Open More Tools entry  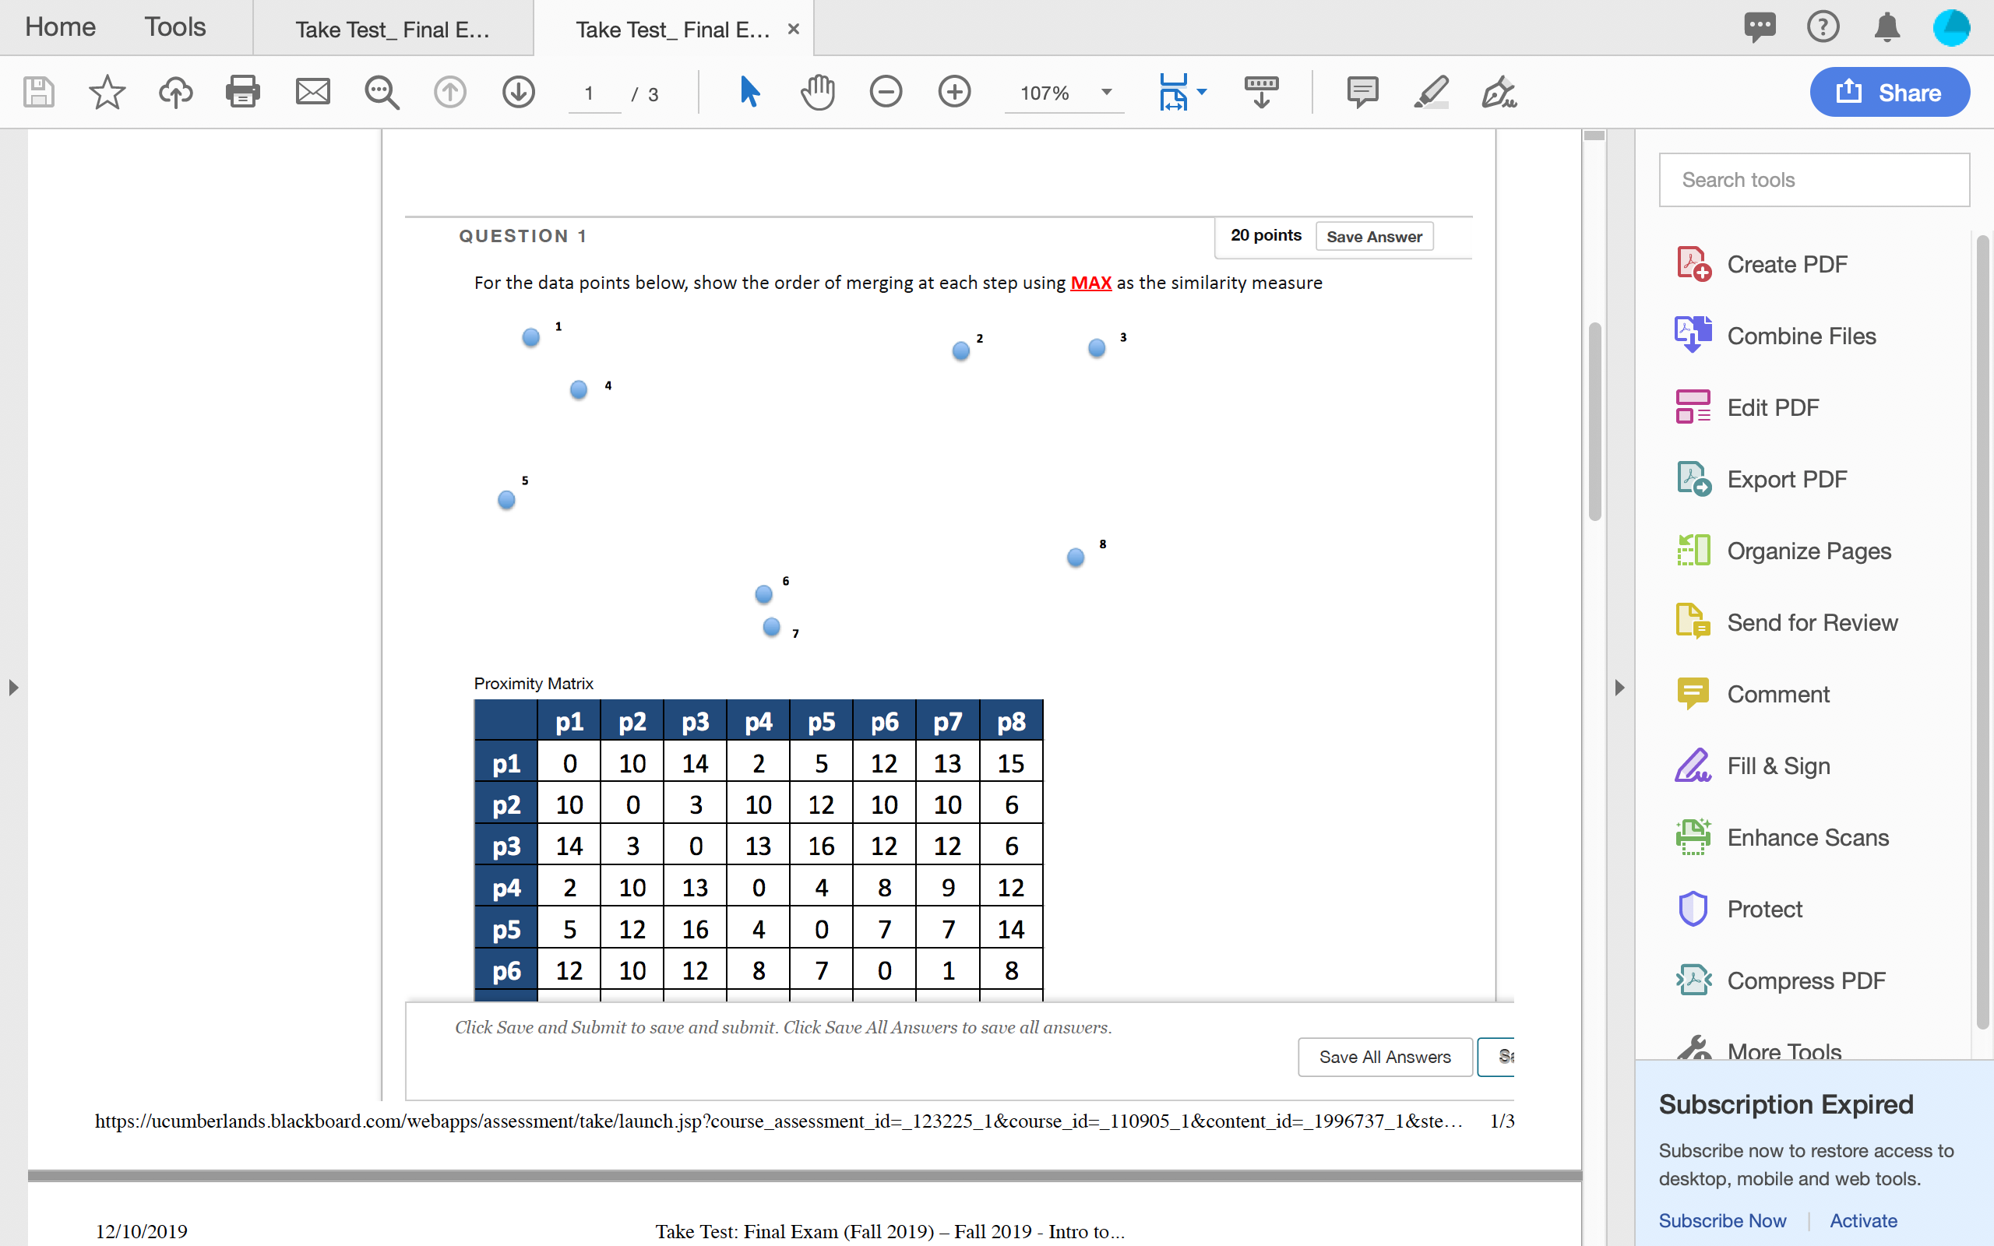[x=1758, y=1049]
